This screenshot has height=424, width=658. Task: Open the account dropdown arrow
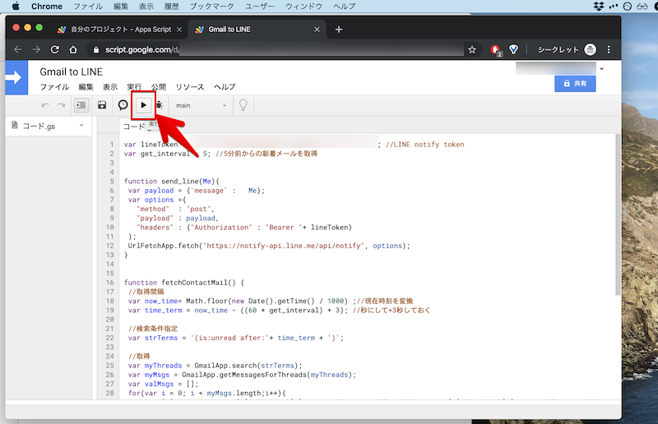point(601,68)
